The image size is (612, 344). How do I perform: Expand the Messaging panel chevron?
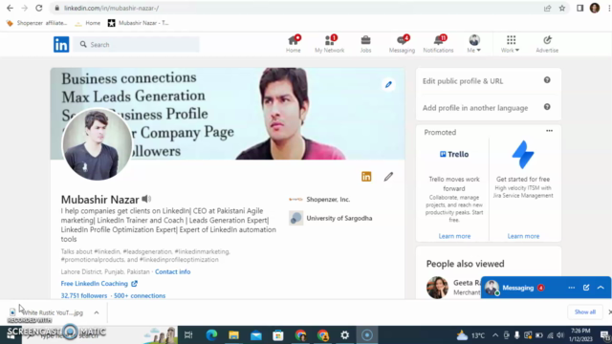click(x=601, y=288)
